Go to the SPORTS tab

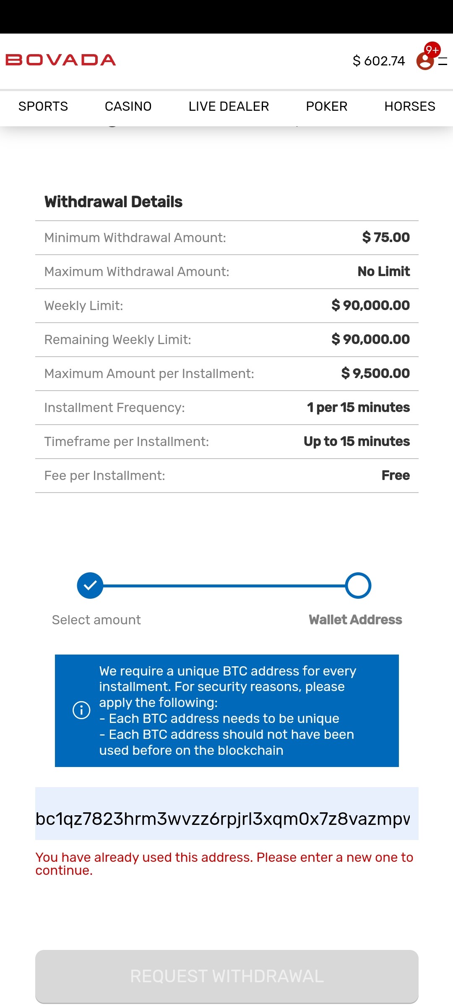coord(43,107)
